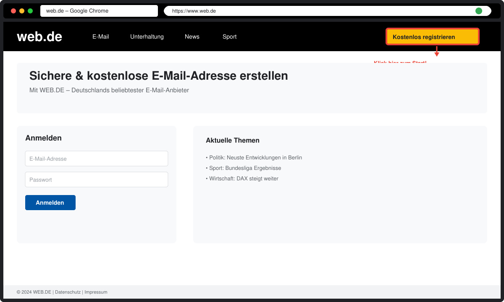Click the Politik: Neuste Entwicklungen in Berlin item
The height and width of the screenshot is (302, 504).
(x=254, y=158)
